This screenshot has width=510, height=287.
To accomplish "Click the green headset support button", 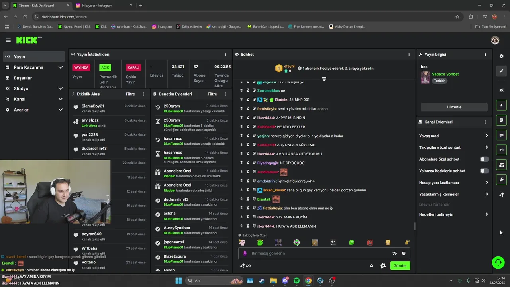I will click(x=498, y=262).
